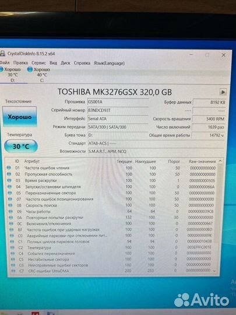
Task: Select the Запуски/остановки шпинделя row
Action: click(111, 187)
